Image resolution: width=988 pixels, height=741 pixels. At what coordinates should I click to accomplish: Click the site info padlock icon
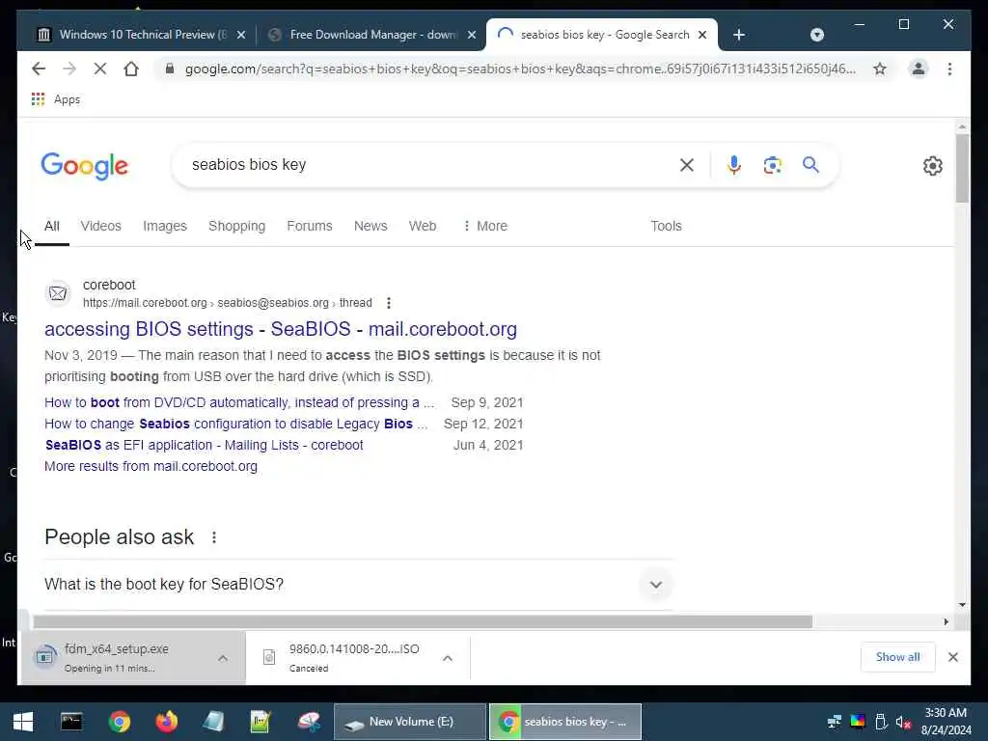pyautogui.click(x=169, y=69)
